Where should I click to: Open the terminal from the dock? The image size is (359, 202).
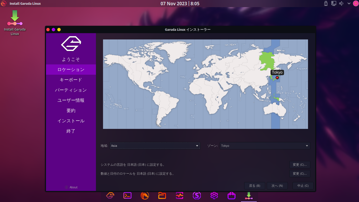[x=127, y=195]
